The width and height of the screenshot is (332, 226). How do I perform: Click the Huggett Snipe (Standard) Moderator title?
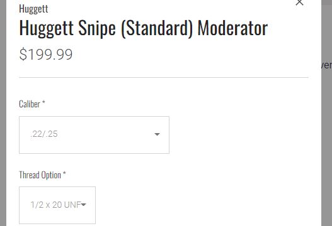tap(144, 28)
